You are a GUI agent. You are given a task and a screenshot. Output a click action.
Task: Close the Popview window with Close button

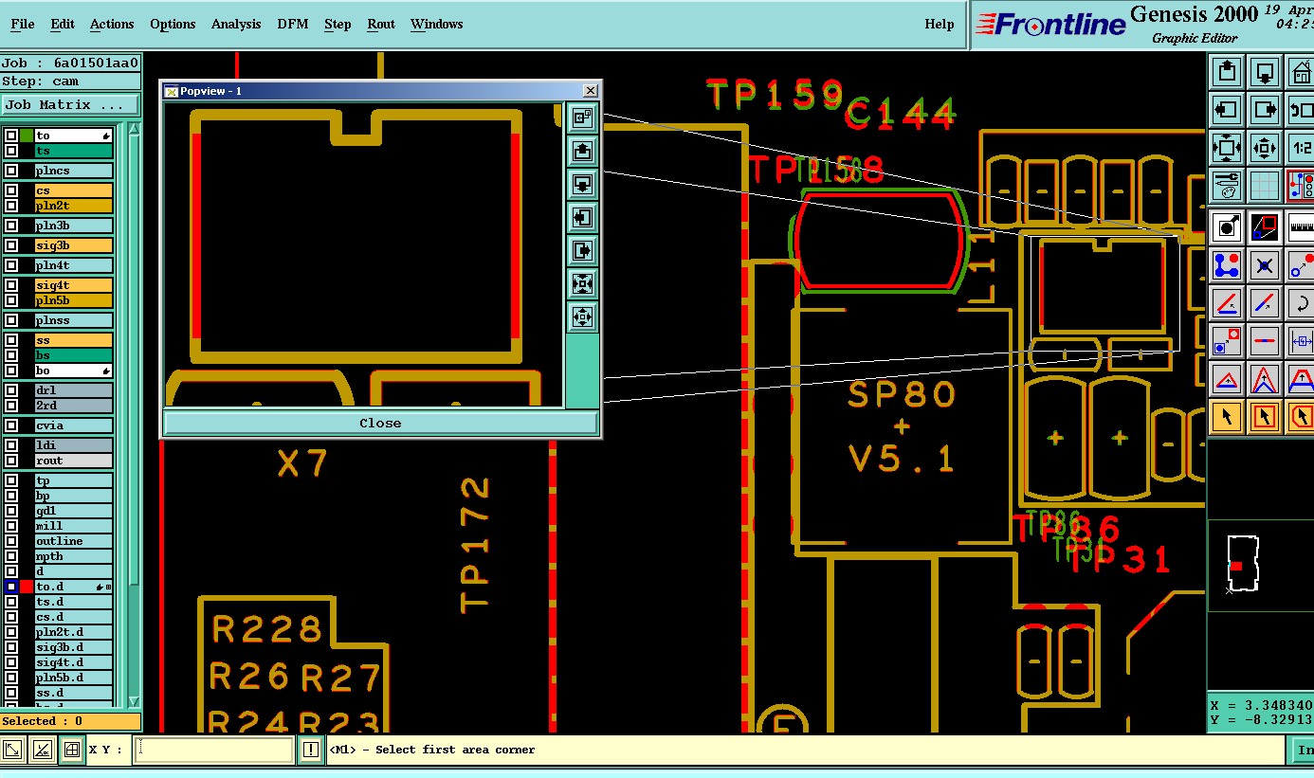pyautogui.click(x=380, y=423)
